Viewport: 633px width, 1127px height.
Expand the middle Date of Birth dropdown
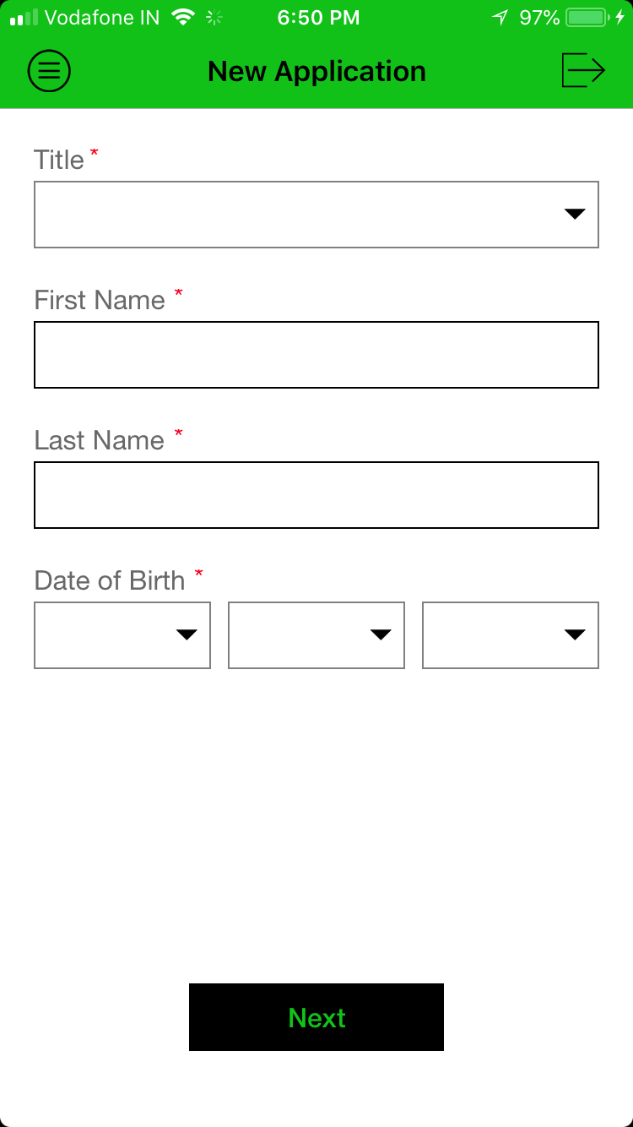(x=316, y=635)
